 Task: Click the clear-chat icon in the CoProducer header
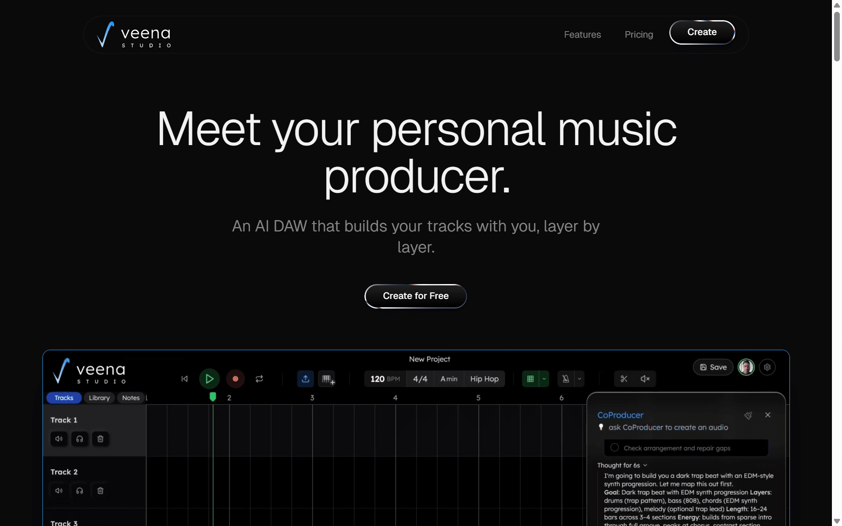(x=748, y=416)
